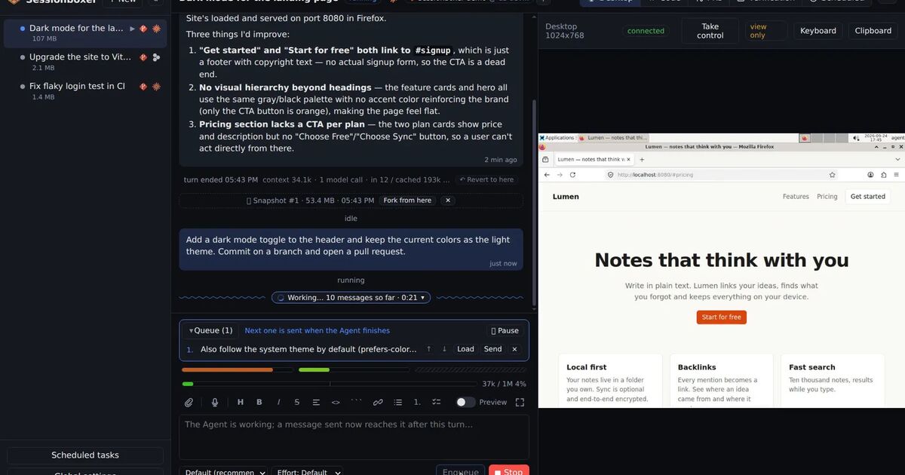Screen dimensions: 905x475
Task: Open the Dark mode session in the sidebar
Action: coord(86,32)
